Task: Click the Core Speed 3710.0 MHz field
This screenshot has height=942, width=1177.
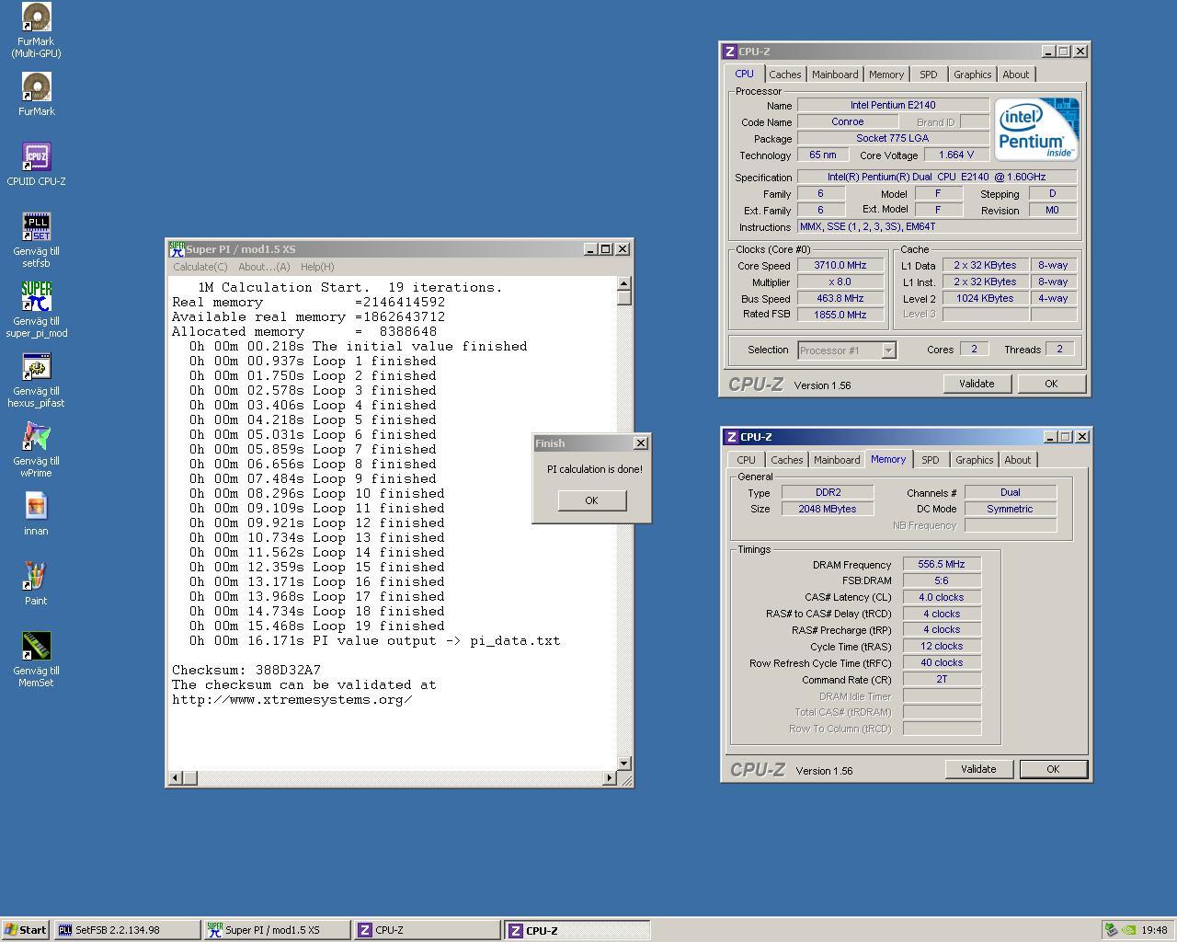Action: click(840, 265)
